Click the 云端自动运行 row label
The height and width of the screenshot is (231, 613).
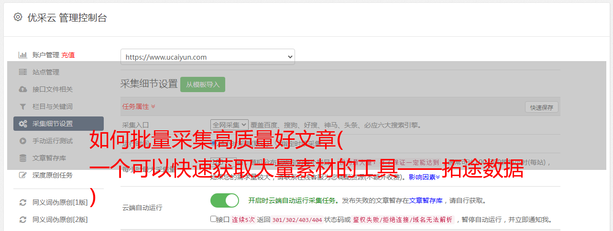pyautogui.click(x=142, y=208)
